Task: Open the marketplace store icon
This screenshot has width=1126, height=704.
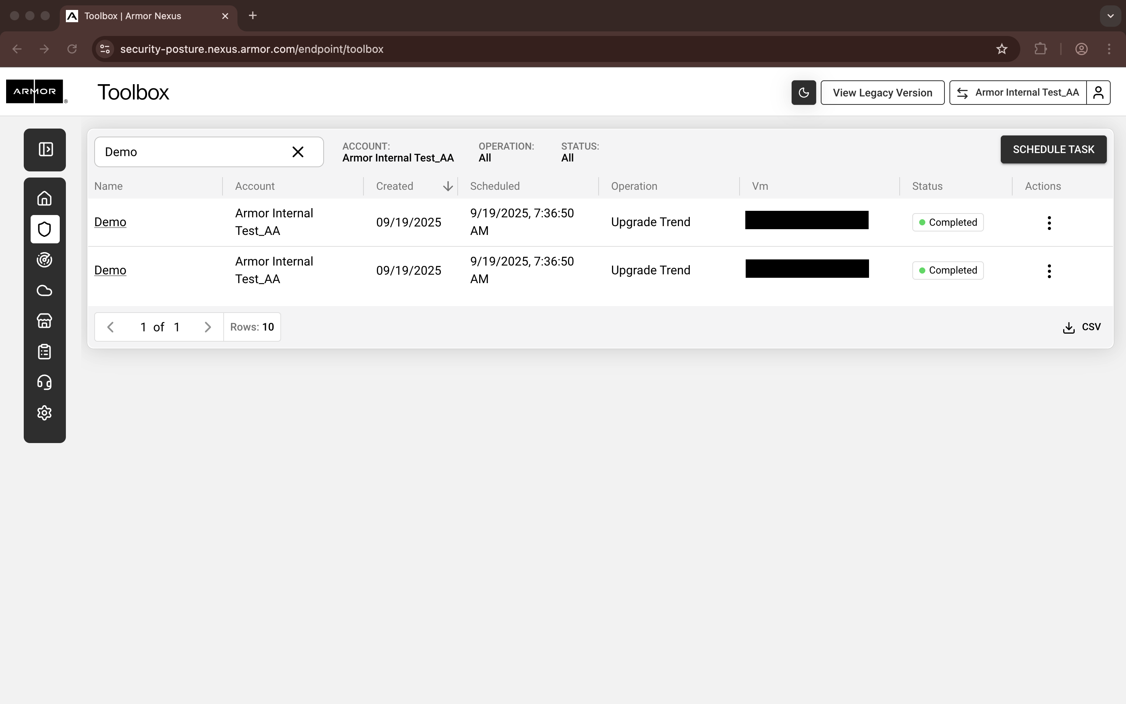Action: pyautogui.click(x=44, y=321)
